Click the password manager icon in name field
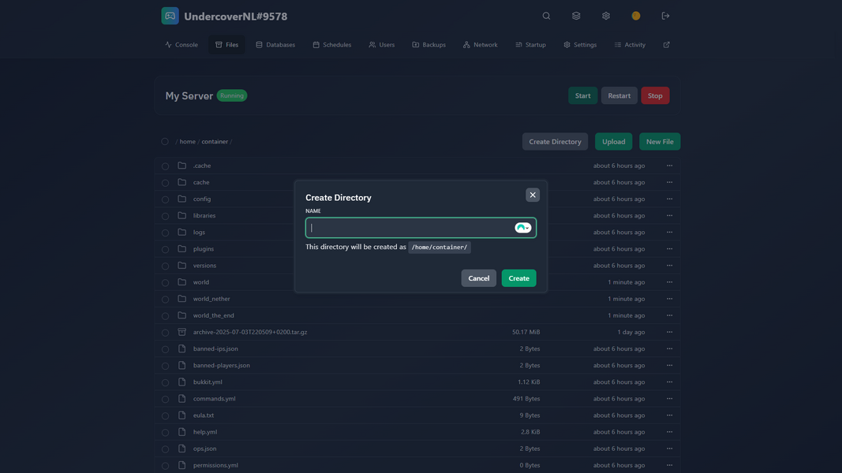The height and width of the screenshot is (473, 842). click(522, 228)
